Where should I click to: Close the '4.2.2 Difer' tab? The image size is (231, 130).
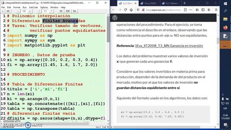(x=136, y=3)
